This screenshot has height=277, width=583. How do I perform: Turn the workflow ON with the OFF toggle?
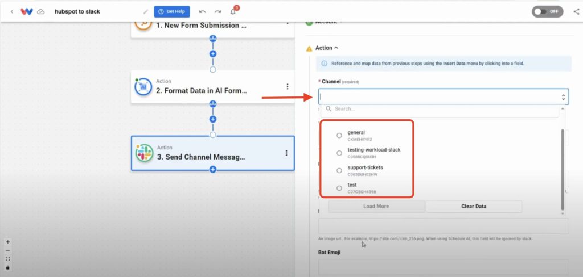547,11
